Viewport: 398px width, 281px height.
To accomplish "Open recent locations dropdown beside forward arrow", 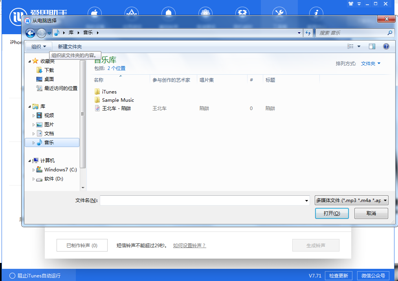I will pyautogui.click(x=50, y=33).
